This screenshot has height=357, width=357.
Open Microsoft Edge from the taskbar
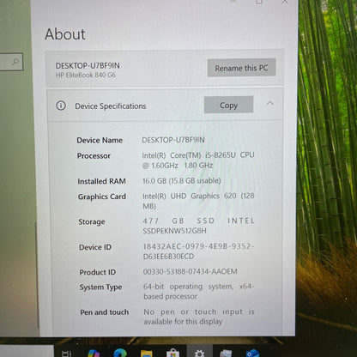pos(120,353)
